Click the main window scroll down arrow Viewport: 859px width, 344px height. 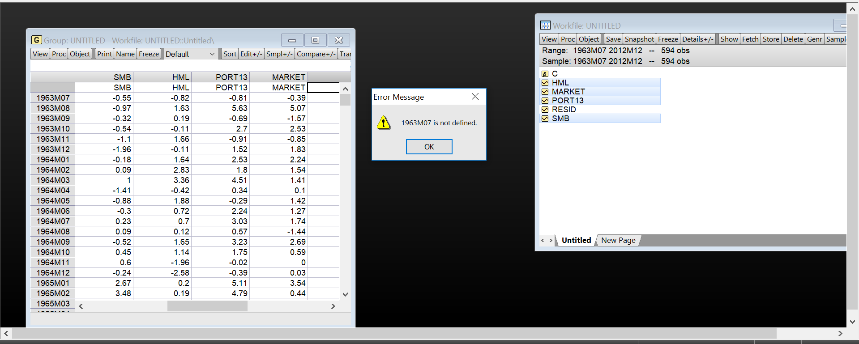point(852,322)
